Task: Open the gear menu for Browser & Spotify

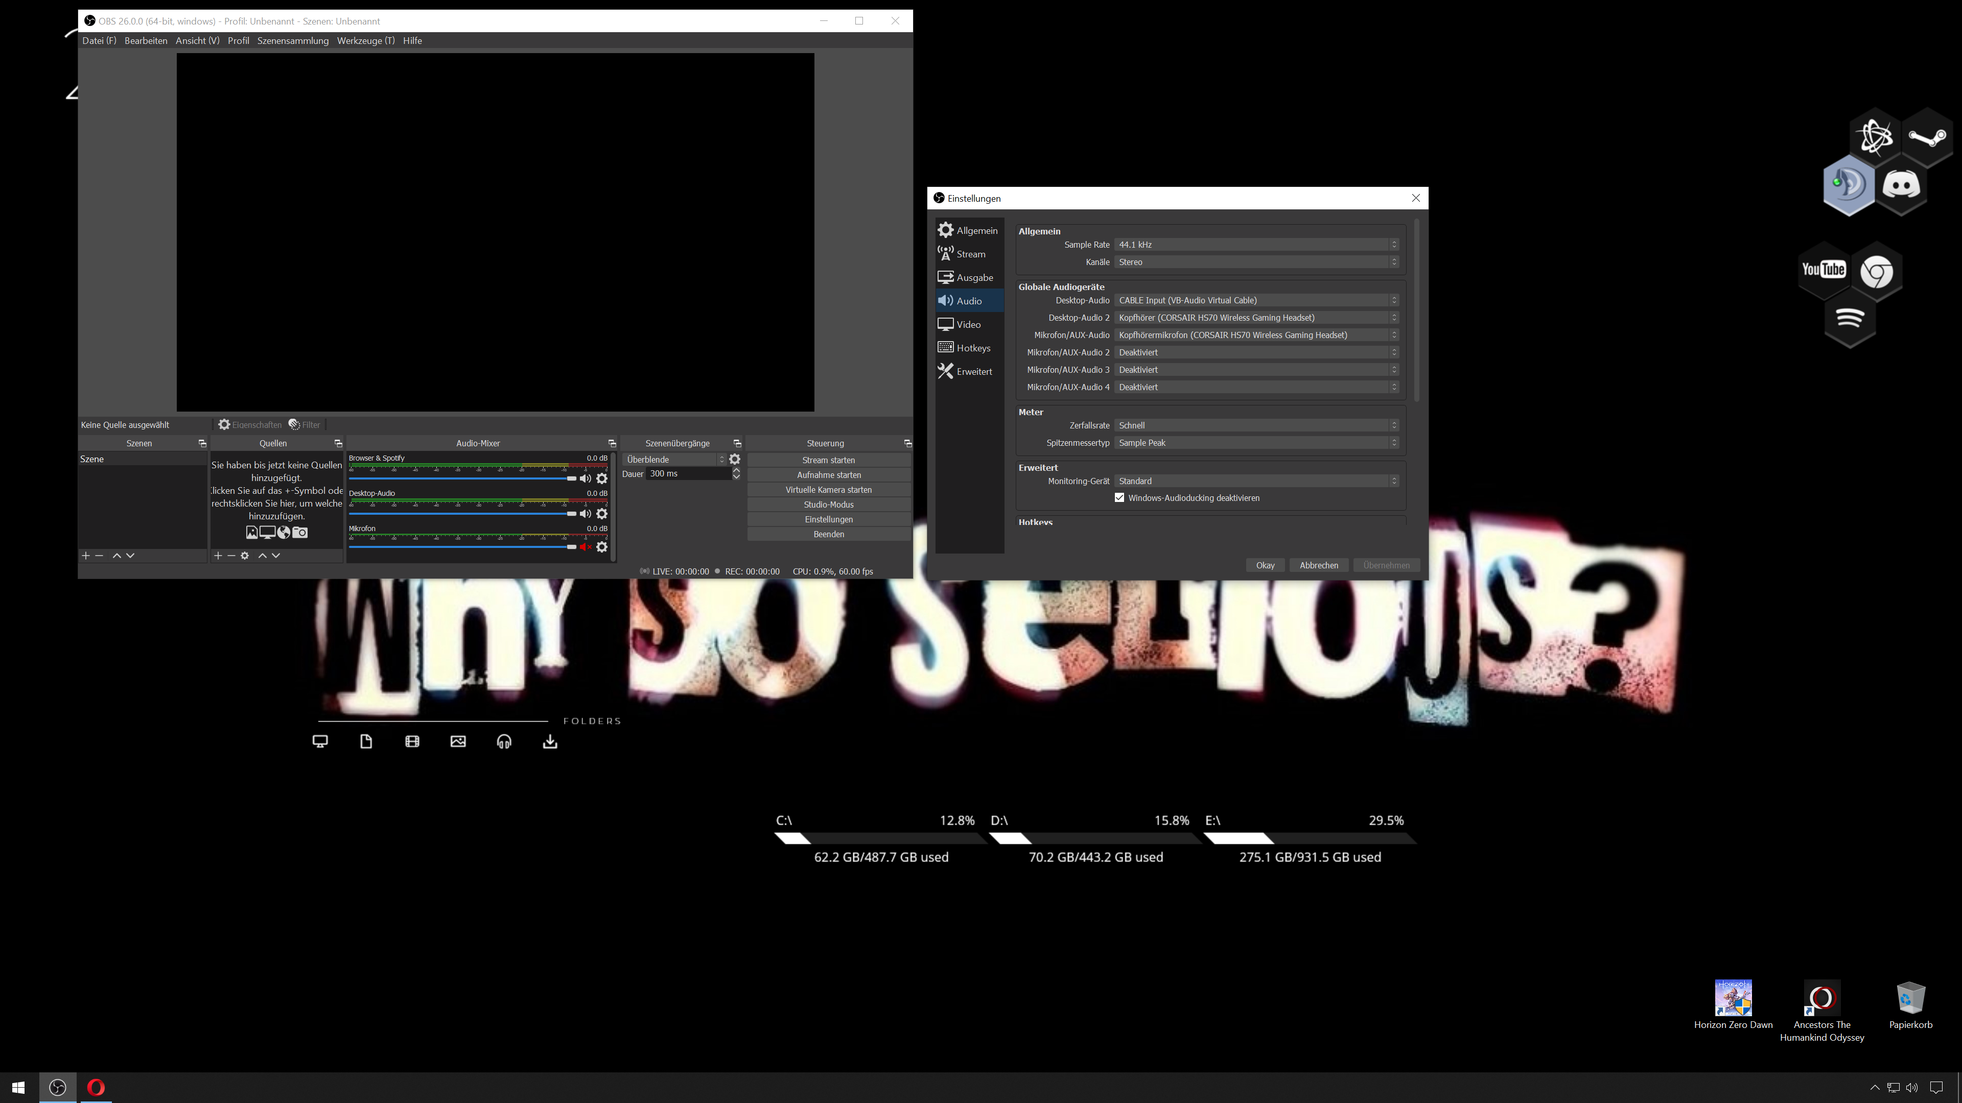Action: point(602,478)
